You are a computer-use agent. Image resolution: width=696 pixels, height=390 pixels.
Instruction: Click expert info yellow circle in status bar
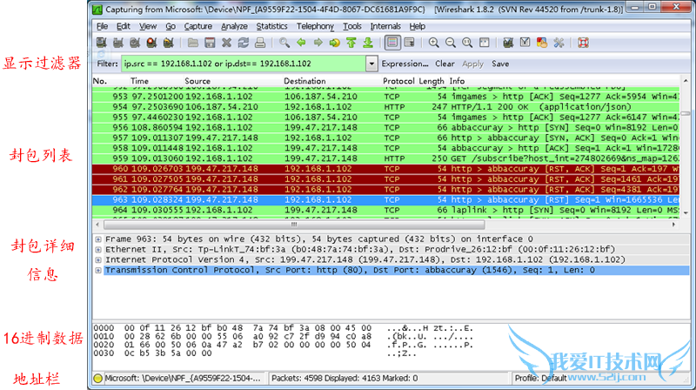(x=98, y=379)
